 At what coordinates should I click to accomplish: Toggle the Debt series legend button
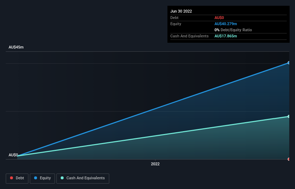17,178
